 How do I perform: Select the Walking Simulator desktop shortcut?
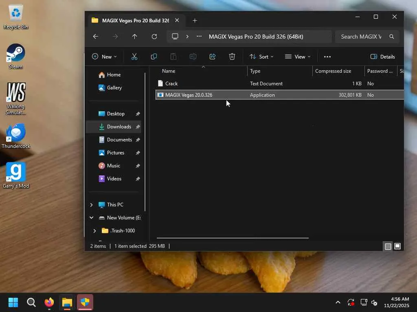pyautogui.click(x=16, y=98)
